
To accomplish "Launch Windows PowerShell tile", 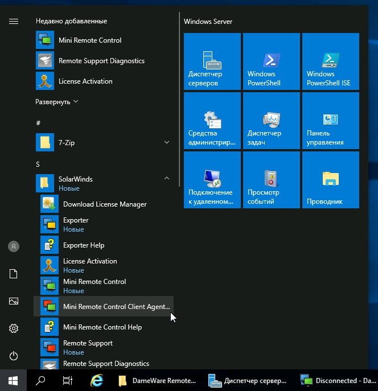I will [272, 61].
